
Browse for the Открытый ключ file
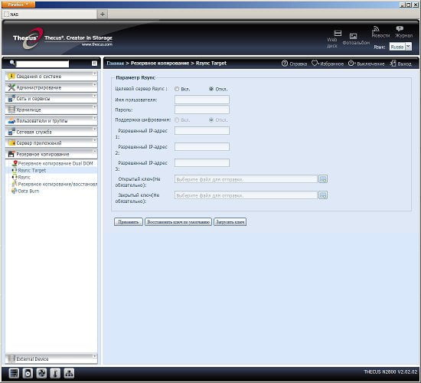pyautogui.click(x=323, y=179)
